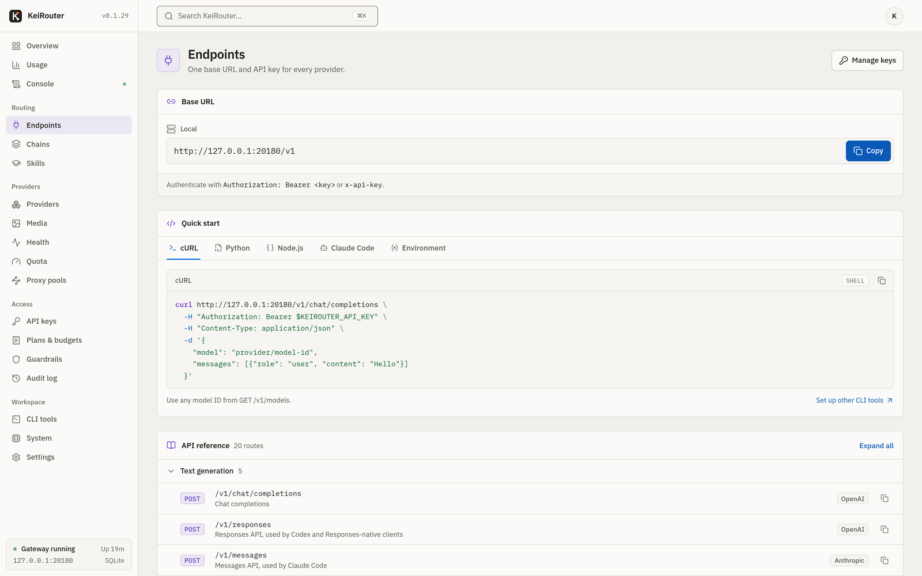
Task: Open Guardrails in the sidebar
Action: 69,359
